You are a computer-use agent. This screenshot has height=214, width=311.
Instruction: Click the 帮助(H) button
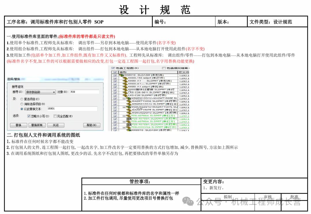coord(92,125)
